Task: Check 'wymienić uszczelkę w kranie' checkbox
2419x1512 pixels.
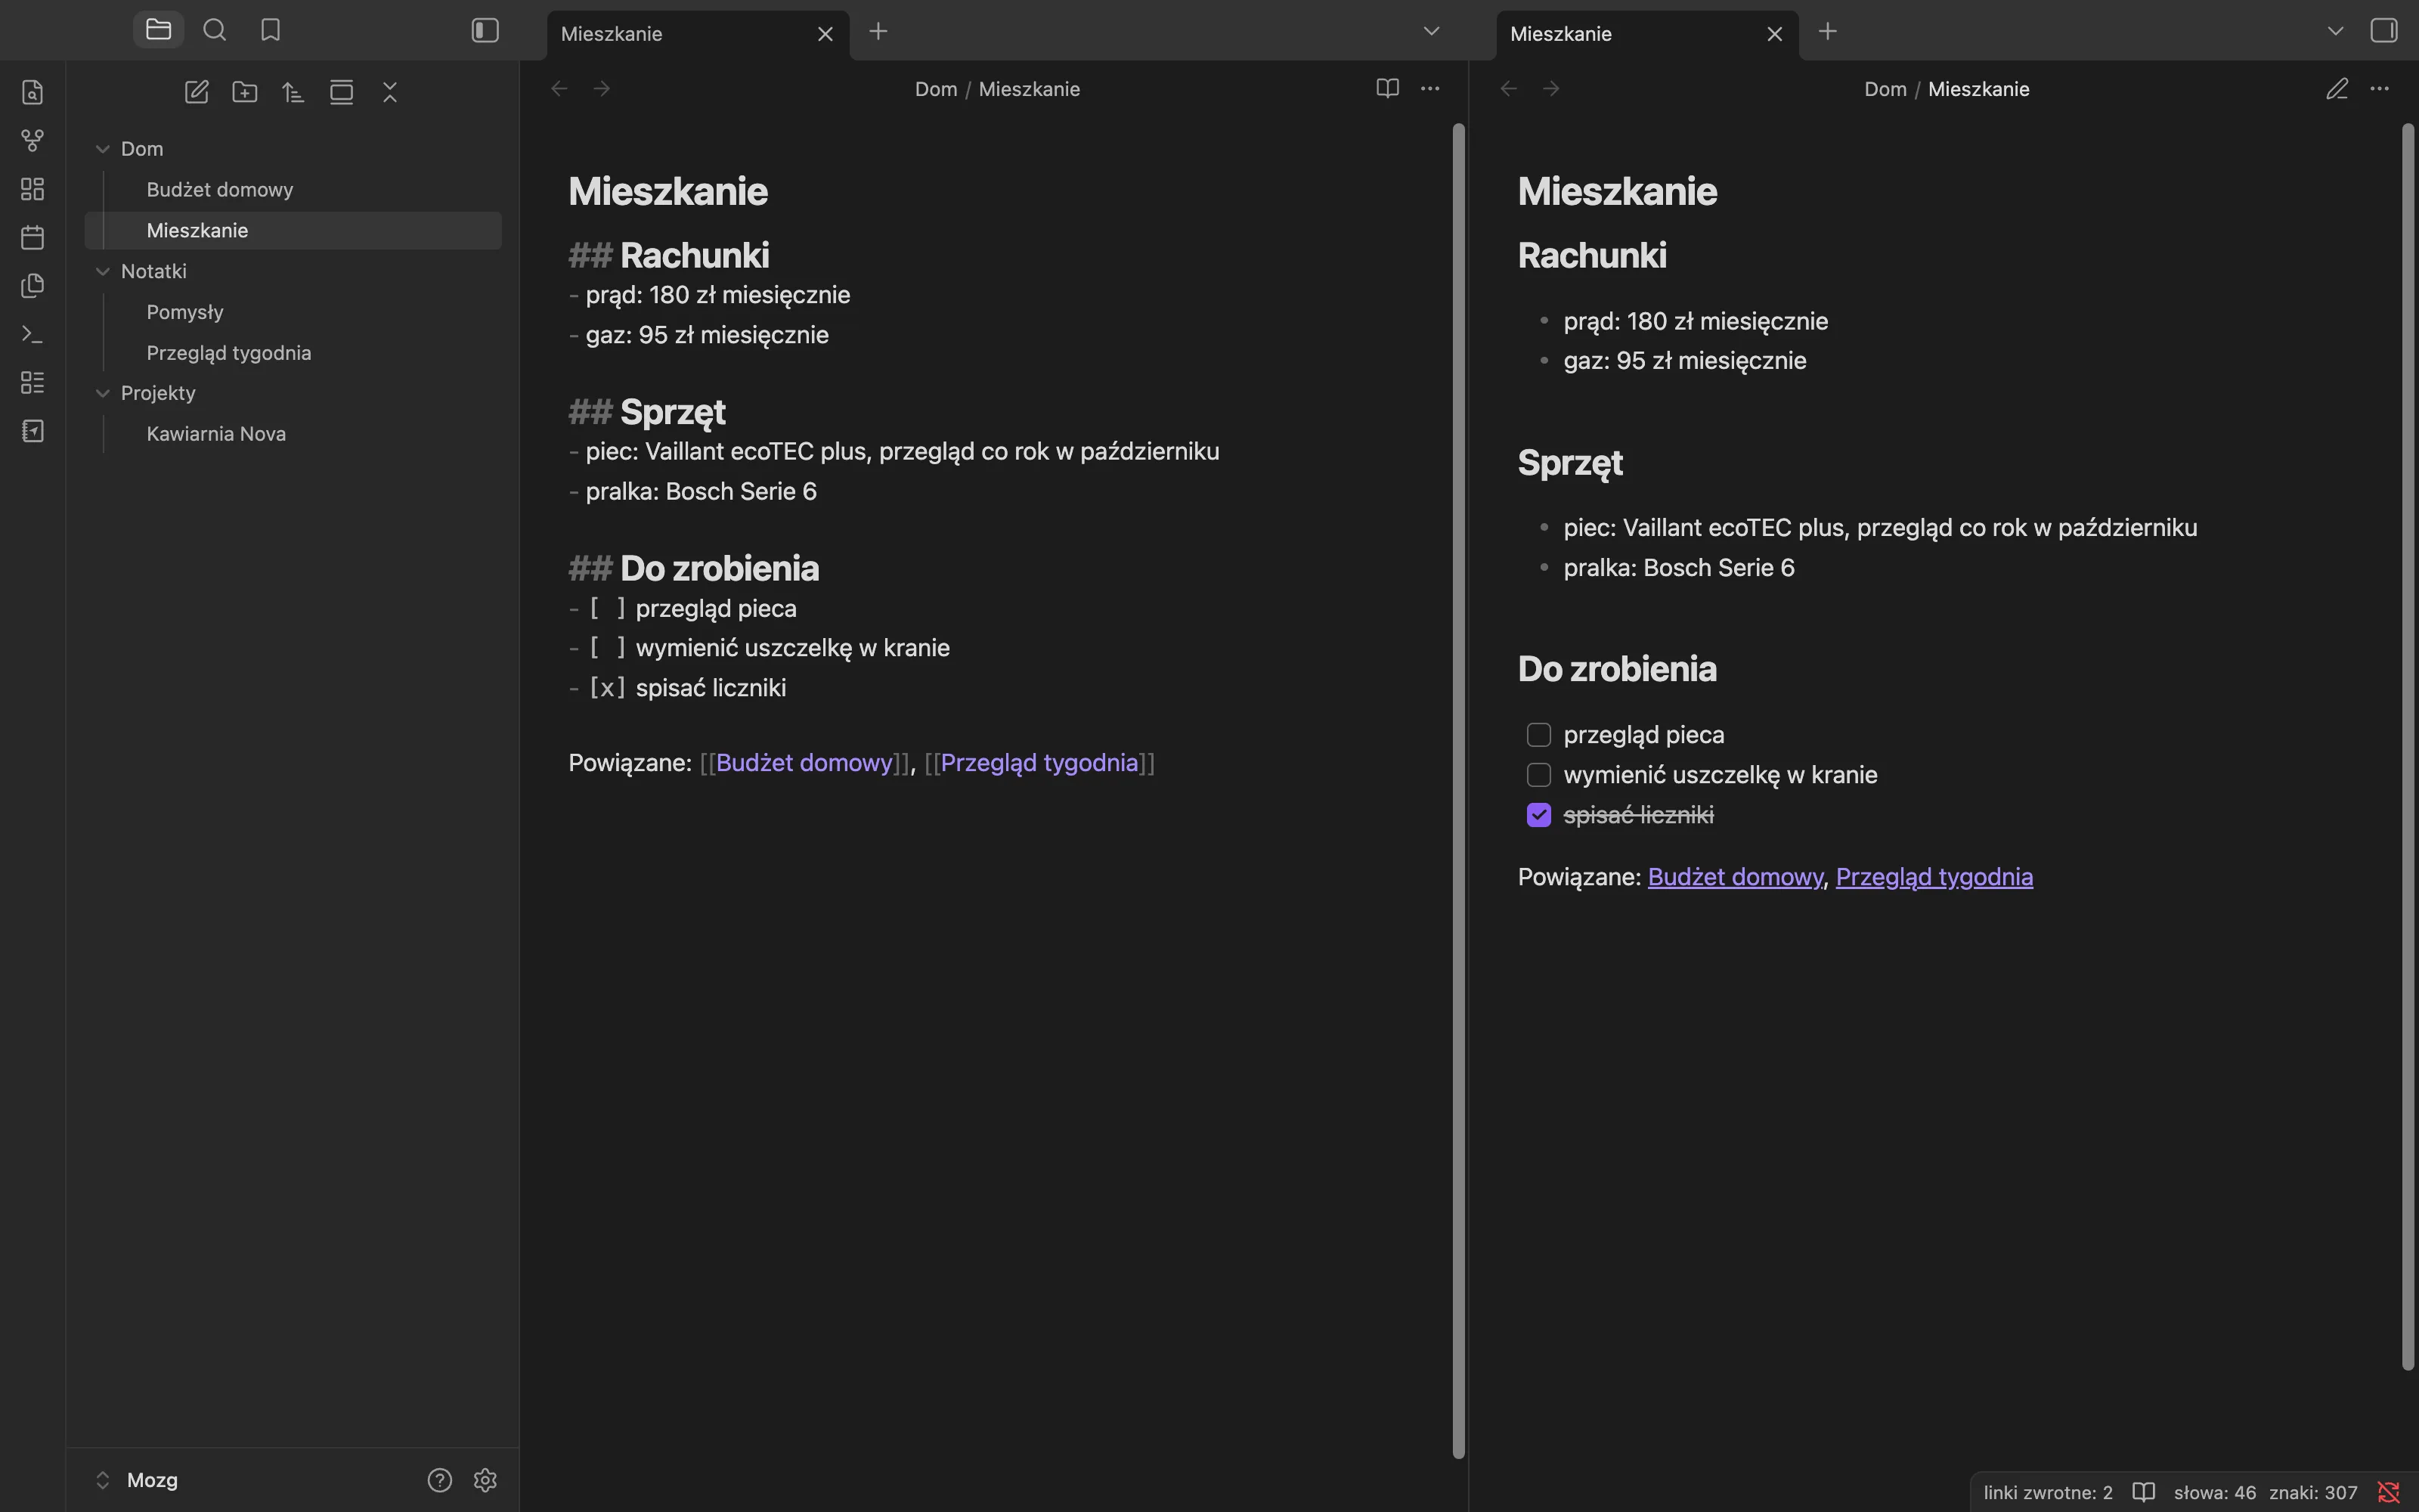Action: (1539, 775)
